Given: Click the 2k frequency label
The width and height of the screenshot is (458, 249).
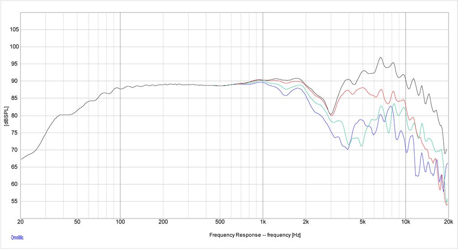Looking at the screenshot, I should click(x=306, y=222).
